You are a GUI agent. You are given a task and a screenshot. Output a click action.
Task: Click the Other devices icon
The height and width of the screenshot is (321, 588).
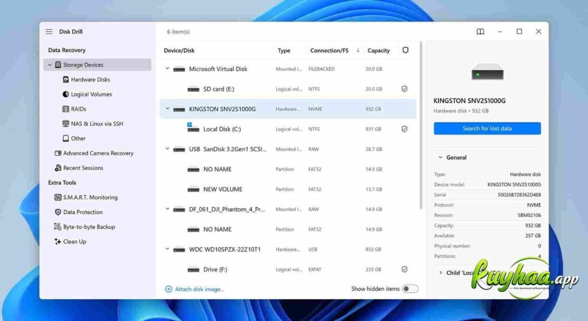click(x=65, y=138)
